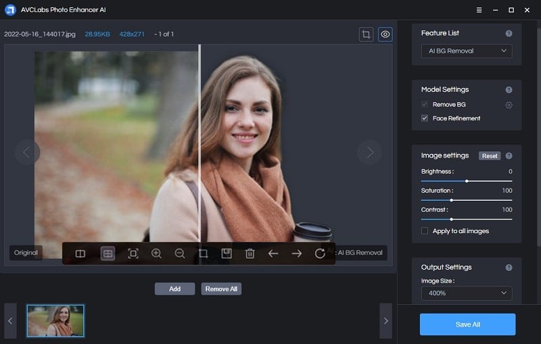Click the Add button
Image resolution: width=541 pixels, height=344 pixels.
coord(174,289)
